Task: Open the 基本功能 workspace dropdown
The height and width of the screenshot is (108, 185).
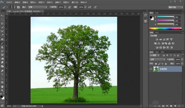Action: coord(175,7)
